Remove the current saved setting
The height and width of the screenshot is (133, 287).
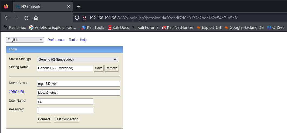(x=112, y=68)
